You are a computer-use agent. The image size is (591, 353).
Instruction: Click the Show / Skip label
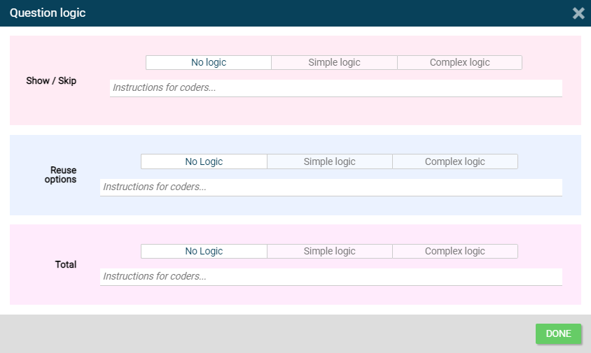[51, 81]
